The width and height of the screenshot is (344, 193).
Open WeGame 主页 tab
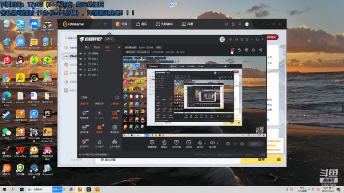pyautogui.click(x=122, y=24)
